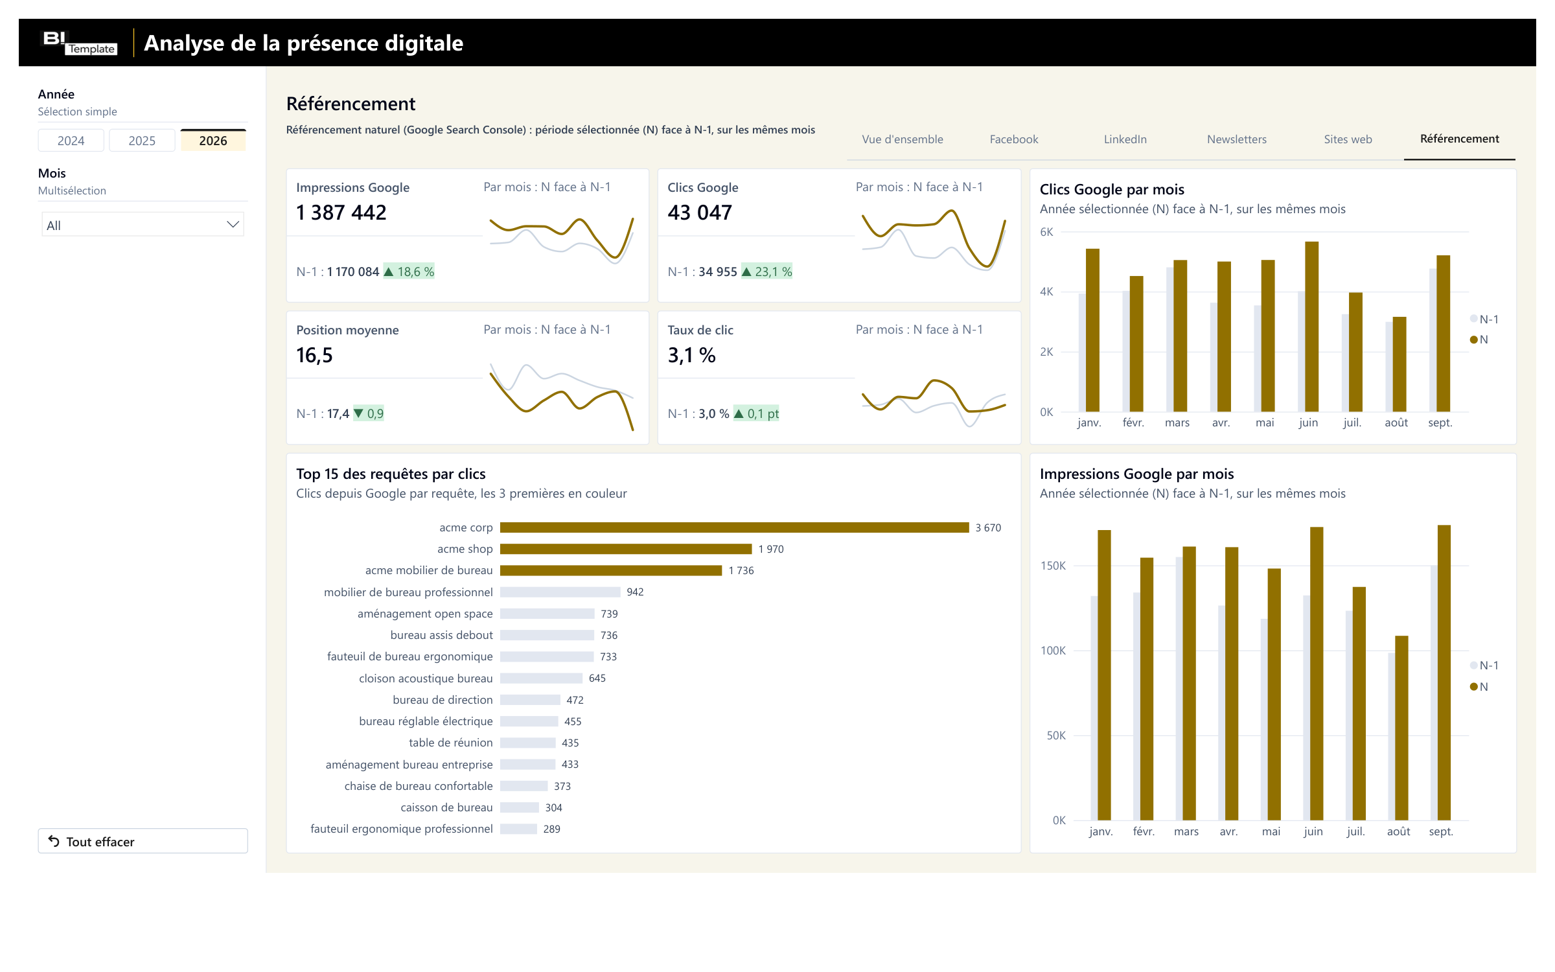Go to the LinkedIn tab
1555x972 pixels.
1125,139
